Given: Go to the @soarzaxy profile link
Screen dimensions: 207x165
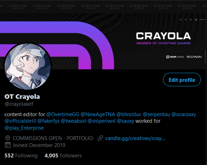Looking at the screenshot, I should 184,114.
